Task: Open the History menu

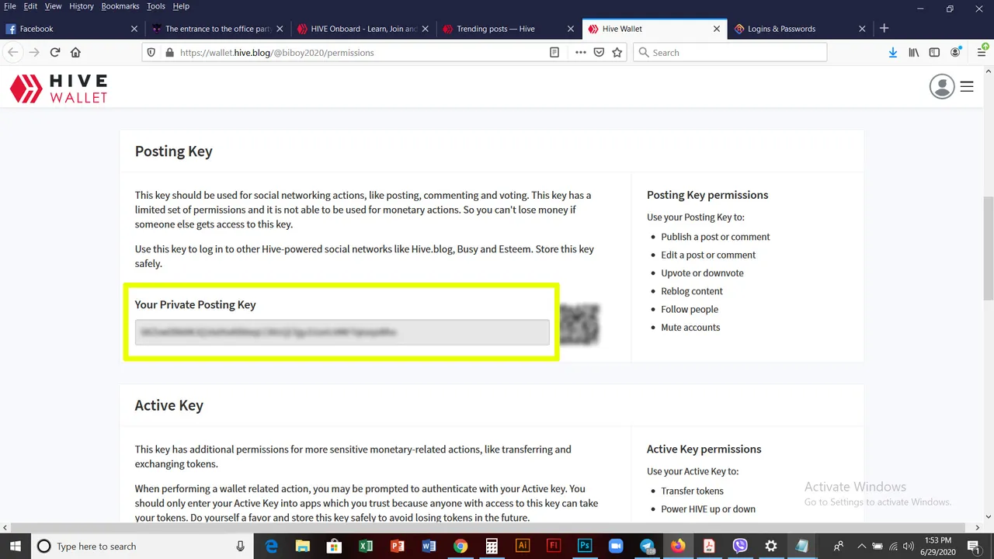Action: [82, 6]
